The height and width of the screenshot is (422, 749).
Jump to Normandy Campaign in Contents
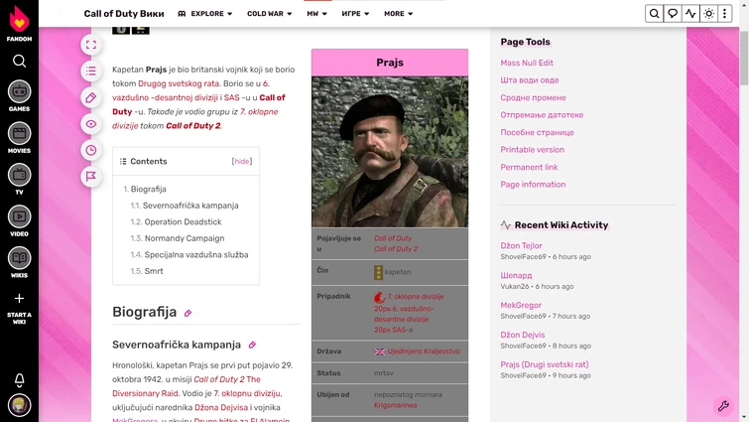(x=185, y=238)
